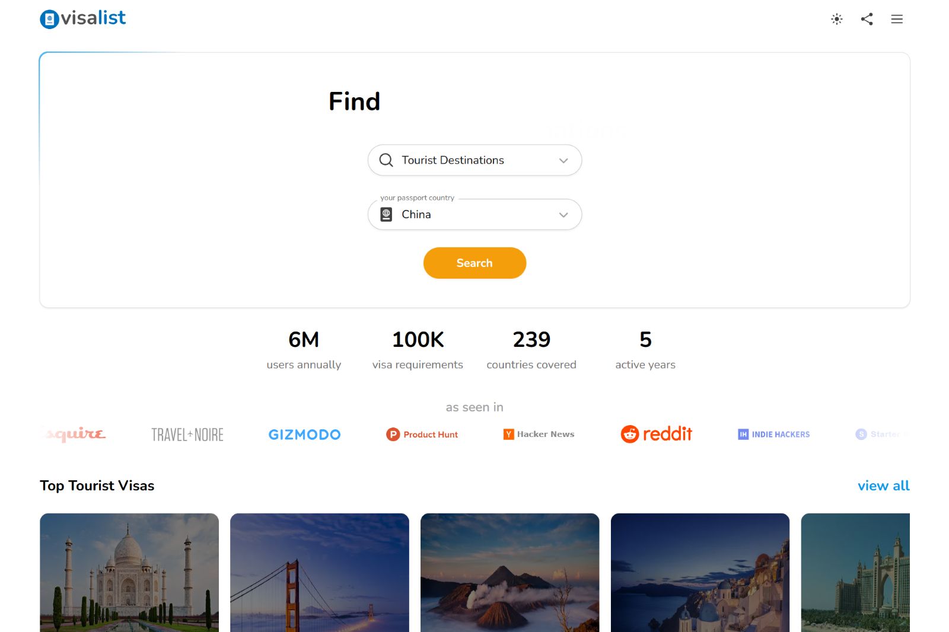Image resolution: width=949 pixels, height=632 pixels.
Task: Open the Golden Gate Bridge visa card
Action: pyautogui.click(x=320, y=572)
